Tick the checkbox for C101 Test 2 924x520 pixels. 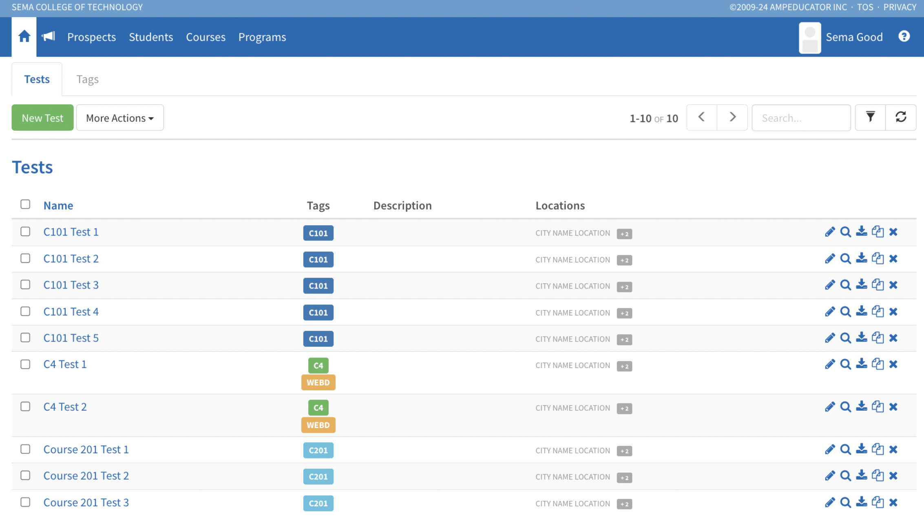tap(25, 258)
